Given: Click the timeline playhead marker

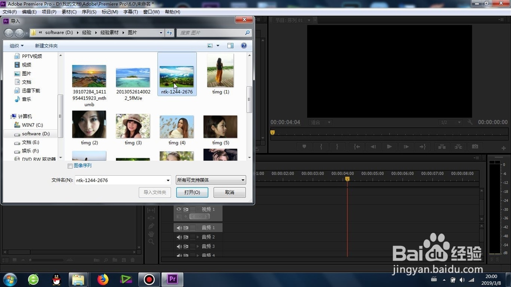Looking at the screenshot, I should point(347,179).
